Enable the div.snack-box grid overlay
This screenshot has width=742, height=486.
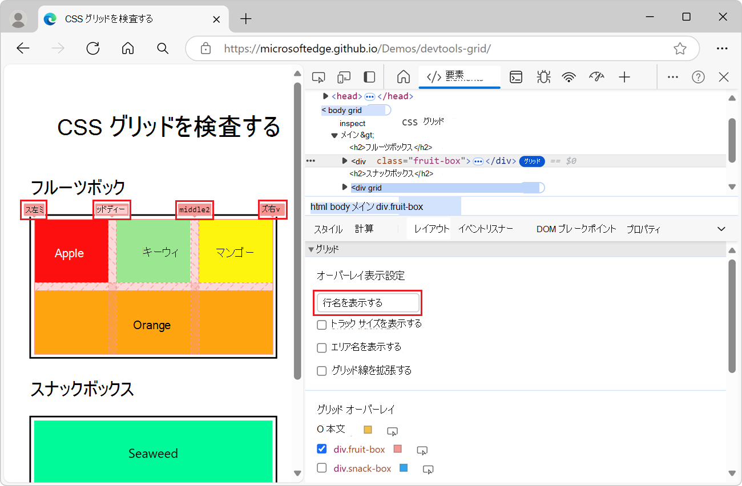click(x=321, y=468)
